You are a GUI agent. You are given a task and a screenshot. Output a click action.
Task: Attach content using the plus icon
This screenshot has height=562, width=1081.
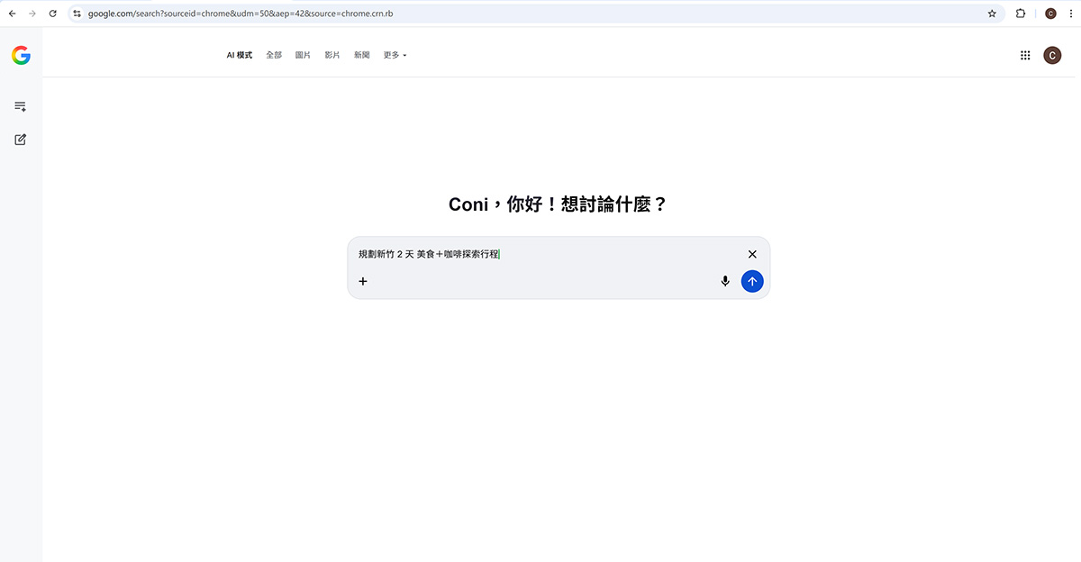[363, 281]
